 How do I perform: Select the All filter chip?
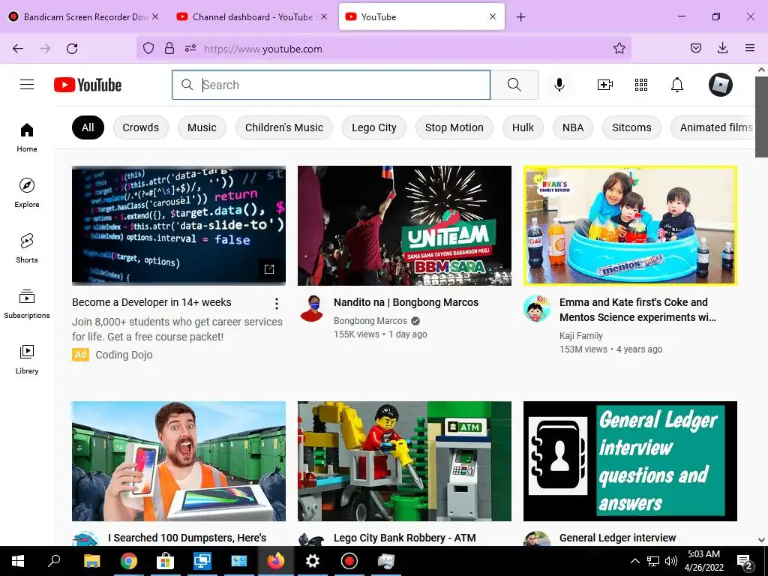[x=88, y=127]
